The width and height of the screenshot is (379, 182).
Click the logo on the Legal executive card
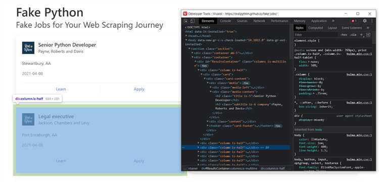point(28,119)
